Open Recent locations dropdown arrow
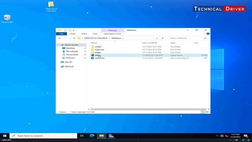 [70, 38]
